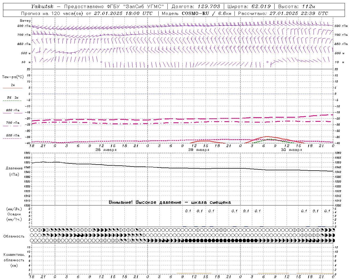Click the Долгота: 129.703 header field
This screenshot has height=279, width=349.
[x=195, y=6]
